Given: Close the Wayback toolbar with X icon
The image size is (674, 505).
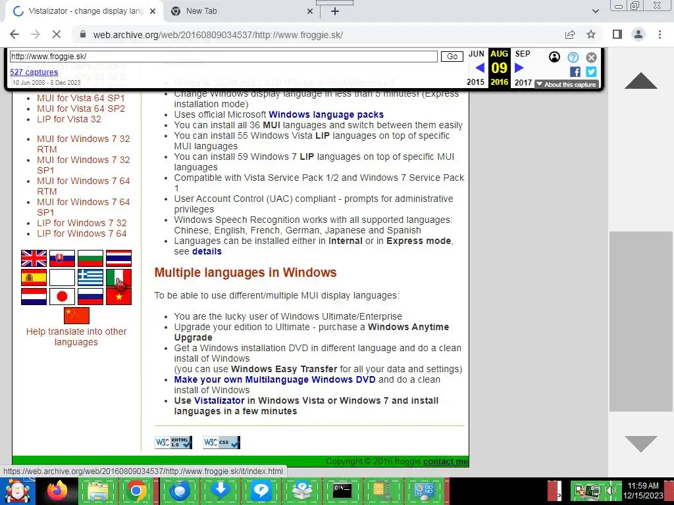Looking at the screenshot, I should 592,57.
